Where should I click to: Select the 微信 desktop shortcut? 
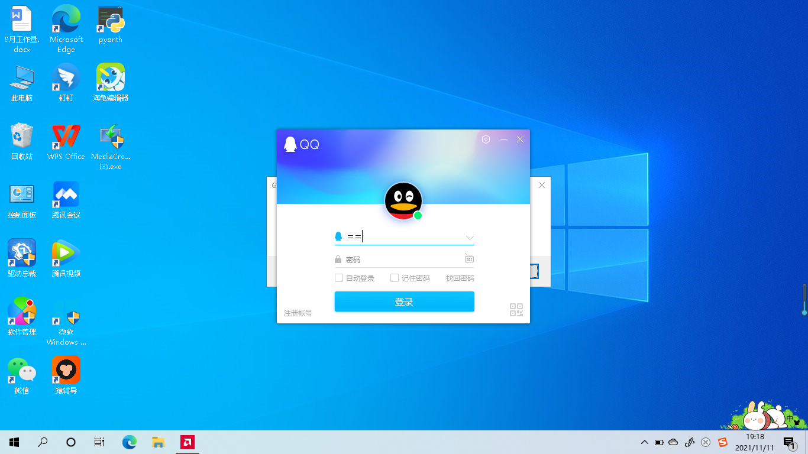pyautogui.click(x=22, y=375)
